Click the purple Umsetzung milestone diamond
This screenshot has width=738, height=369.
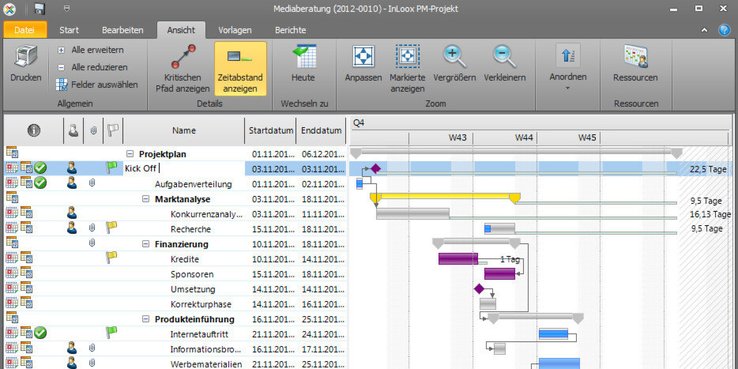479,288
